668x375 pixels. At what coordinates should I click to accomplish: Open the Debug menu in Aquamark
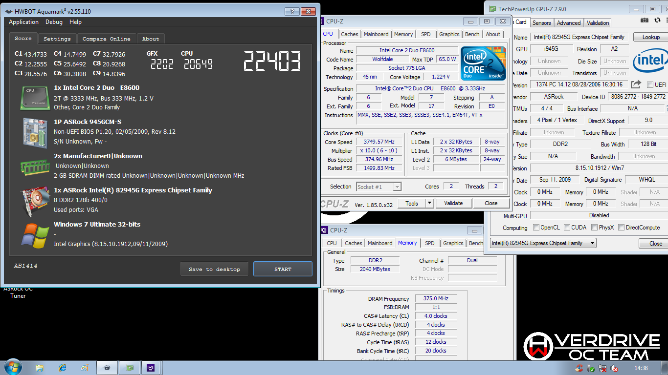tap(54, 22)
